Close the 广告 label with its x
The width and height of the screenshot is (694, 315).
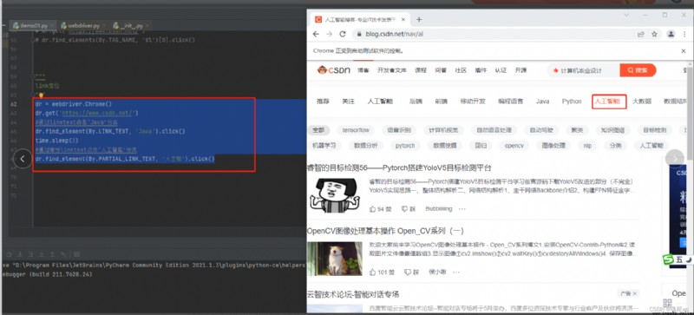click(x=635, y=293)
